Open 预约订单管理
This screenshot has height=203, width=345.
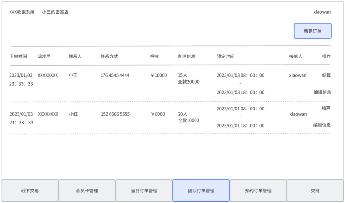click(x=258, y=190)
